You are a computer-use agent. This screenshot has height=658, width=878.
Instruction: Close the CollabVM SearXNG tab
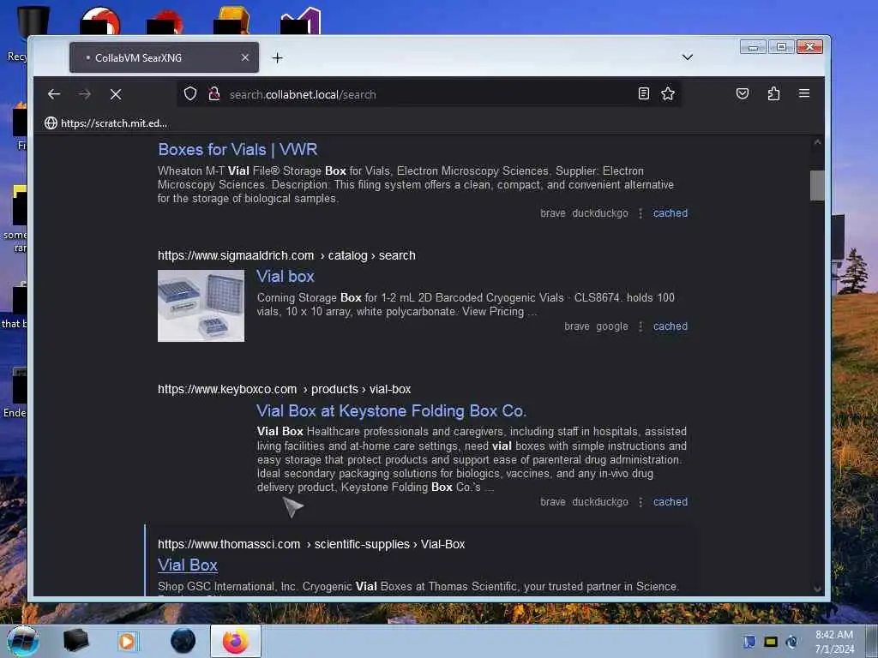pos(244,57)
